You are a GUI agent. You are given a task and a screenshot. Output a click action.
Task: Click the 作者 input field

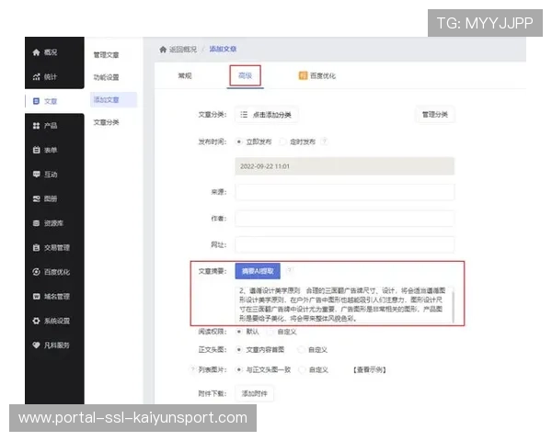click(345, 219)
